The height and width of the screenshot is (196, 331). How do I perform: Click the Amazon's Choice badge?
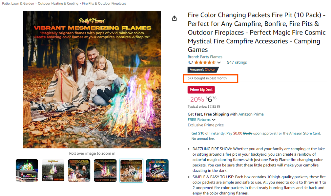[x=203, y=69]
